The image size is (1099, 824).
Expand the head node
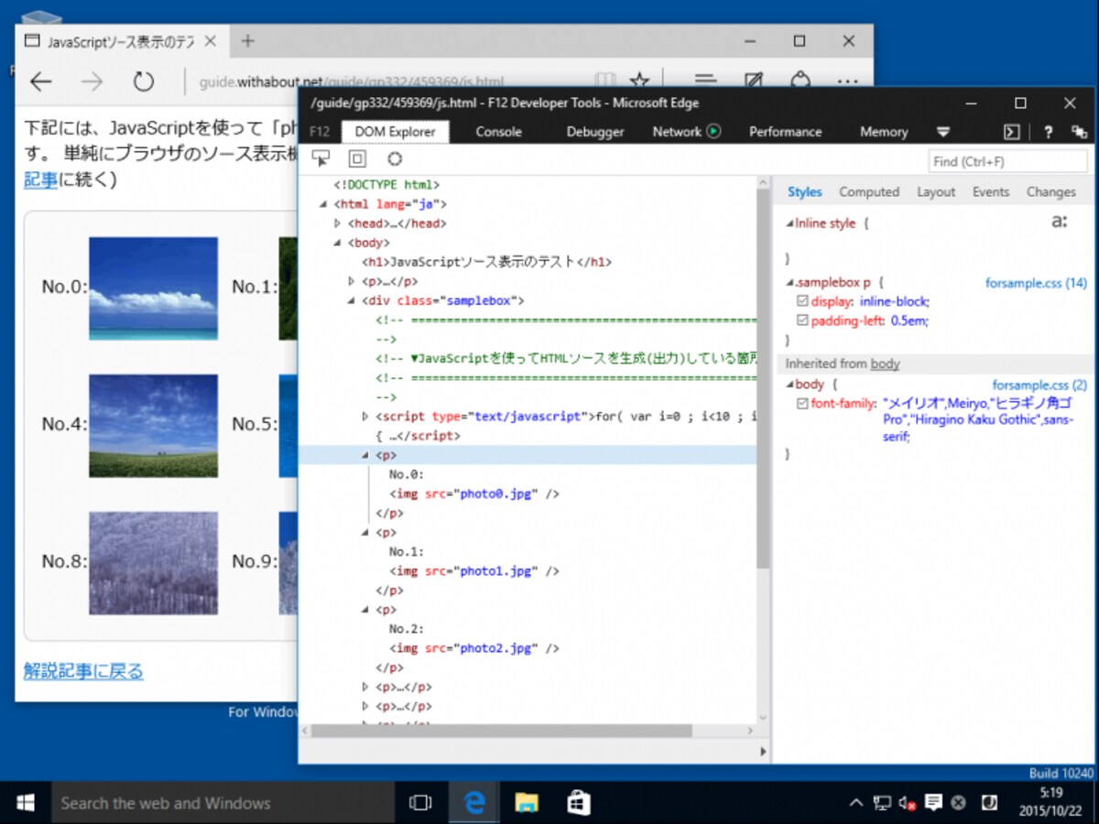click(337, 223)
